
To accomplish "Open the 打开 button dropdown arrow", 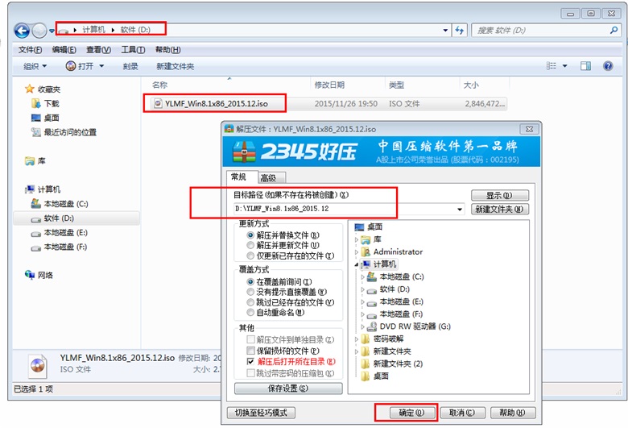I will (101, 66).
